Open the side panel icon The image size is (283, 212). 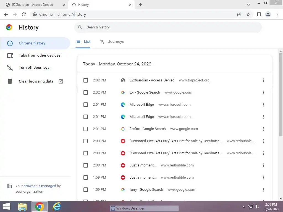pyautogui.click(x=259, y=14)
